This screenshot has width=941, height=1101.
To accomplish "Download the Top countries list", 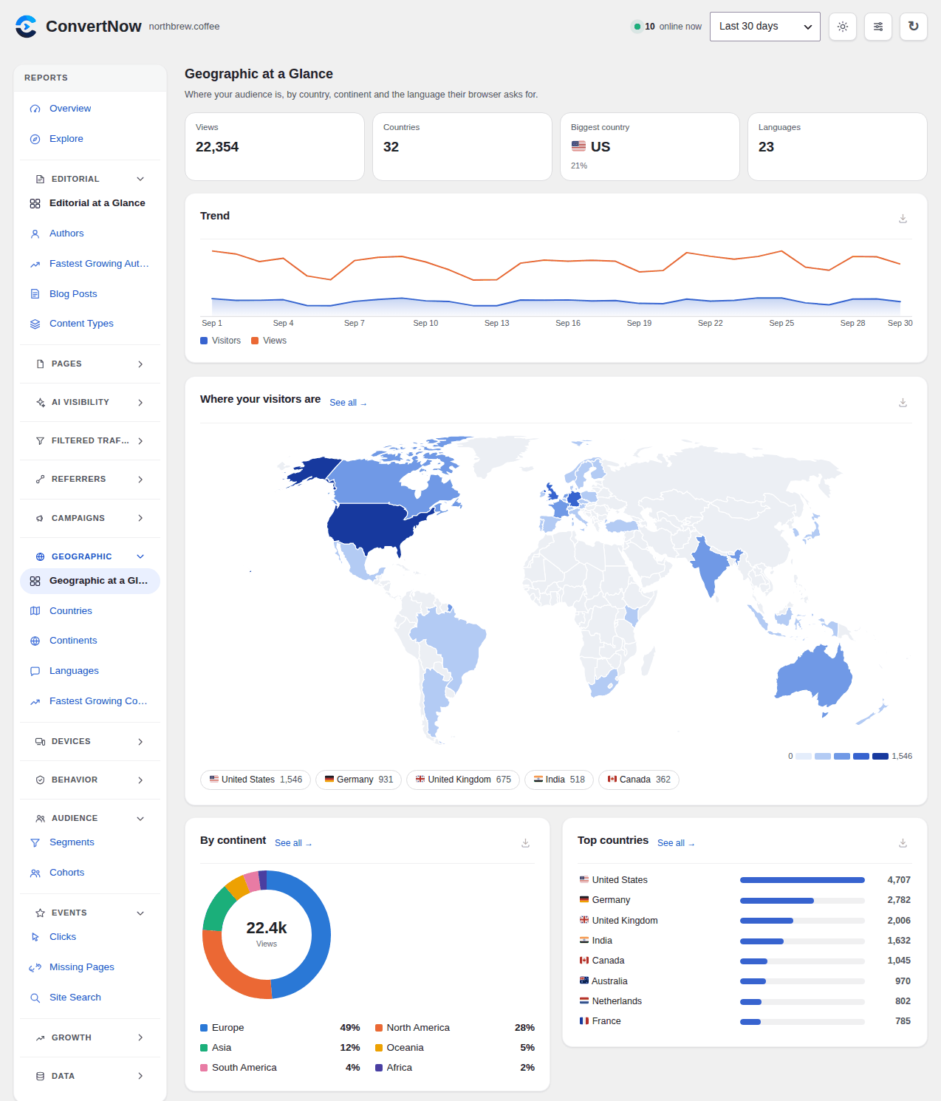I will (x=903, y=843).
